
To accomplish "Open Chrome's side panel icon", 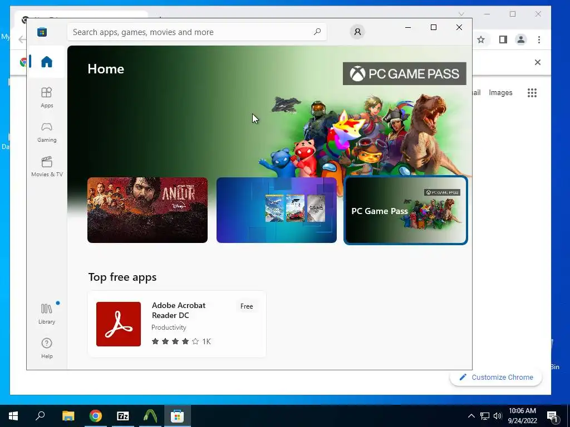I will [503, 39].
